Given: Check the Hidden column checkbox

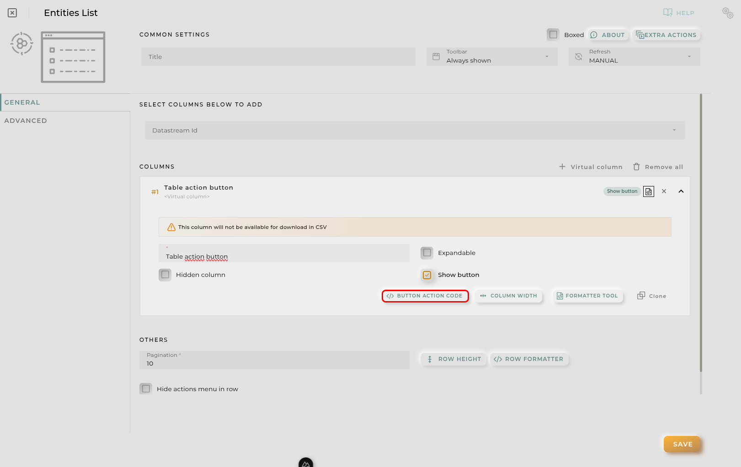Looking at the screenshot, I should 165,275.
